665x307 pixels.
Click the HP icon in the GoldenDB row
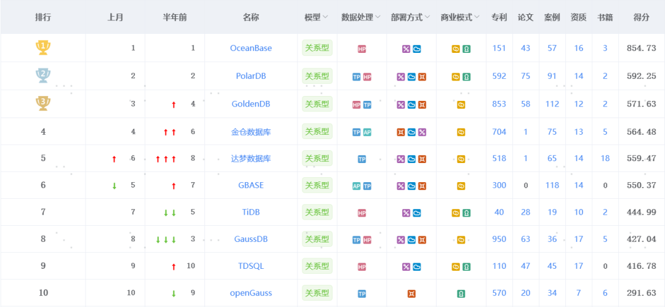pos(357,105)
